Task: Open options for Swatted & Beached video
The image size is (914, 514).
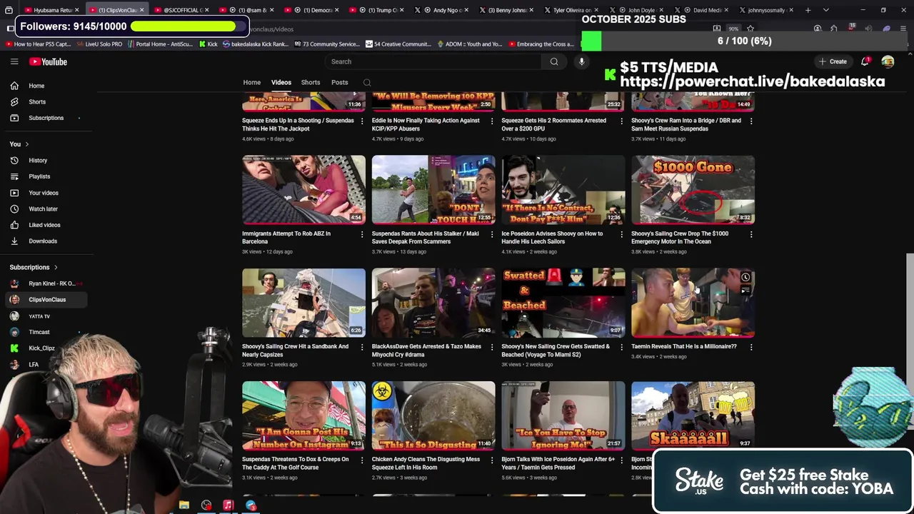Action: point(621,347)
